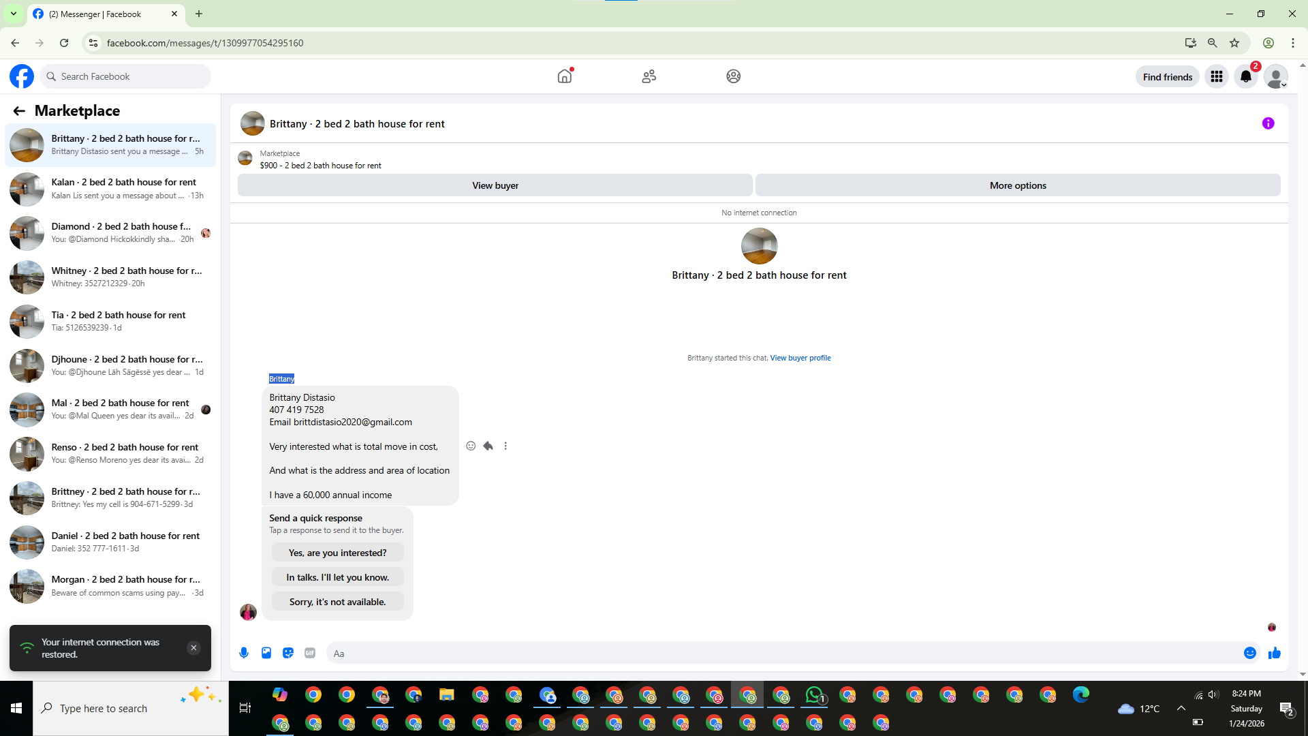Click the View buyer button
Viewport: 1308px width, 736px height.
(495, 185)
